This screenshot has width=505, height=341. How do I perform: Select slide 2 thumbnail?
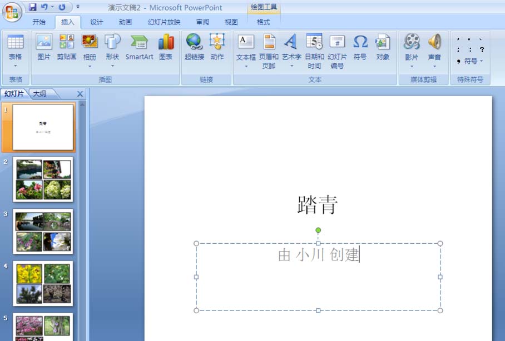[x=43, y=179]
